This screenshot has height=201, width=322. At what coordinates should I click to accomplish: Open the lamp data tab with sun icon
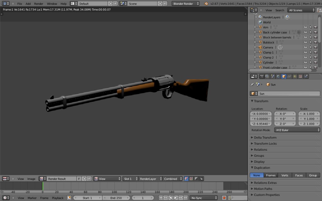(295, 76)
